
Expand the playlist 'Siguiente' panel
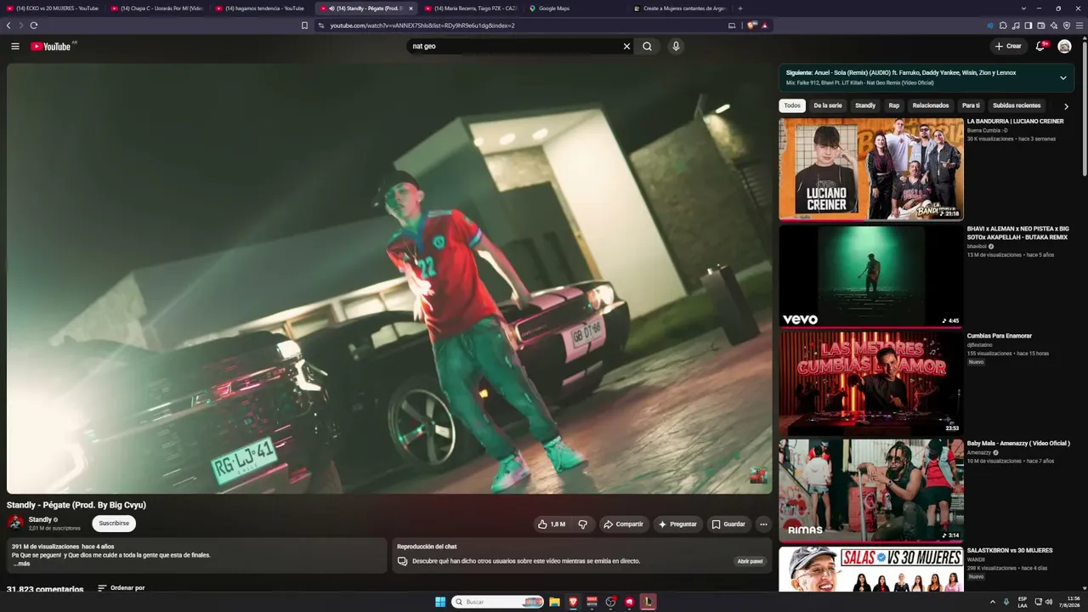pyautogui.click(x=1062, y=77)
